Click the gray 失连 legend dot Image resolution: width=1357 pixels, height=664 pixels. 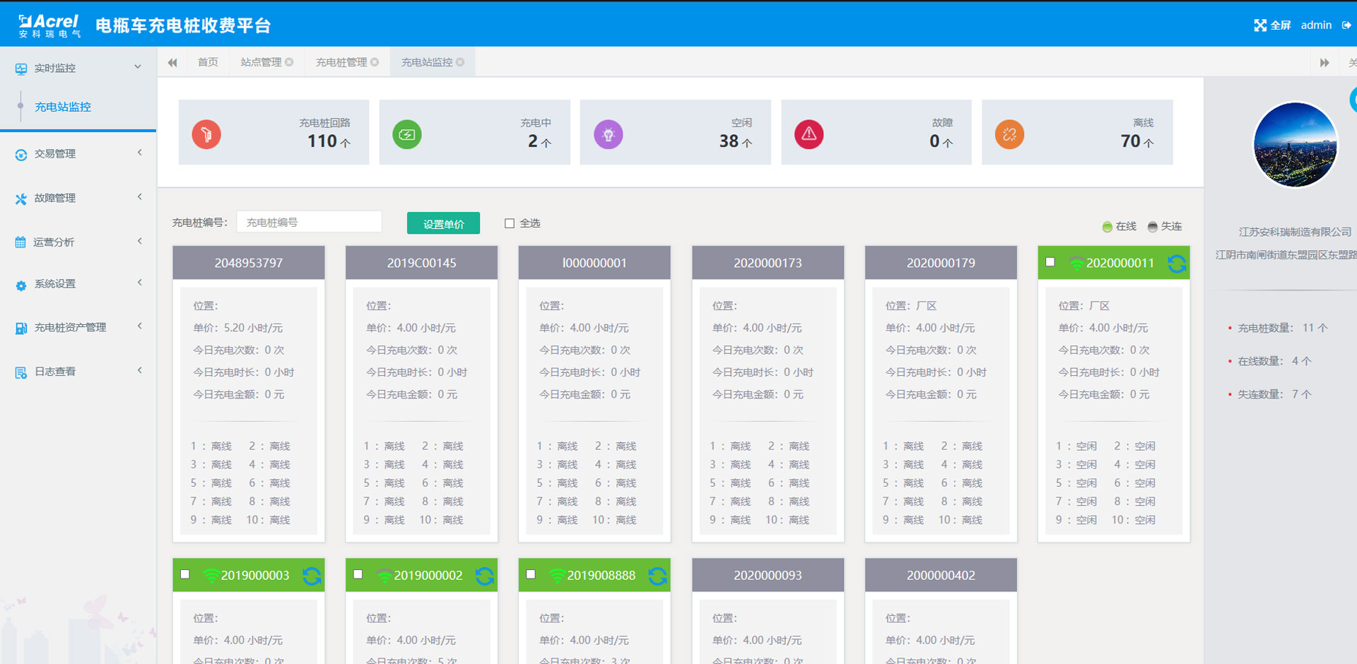1153,227
